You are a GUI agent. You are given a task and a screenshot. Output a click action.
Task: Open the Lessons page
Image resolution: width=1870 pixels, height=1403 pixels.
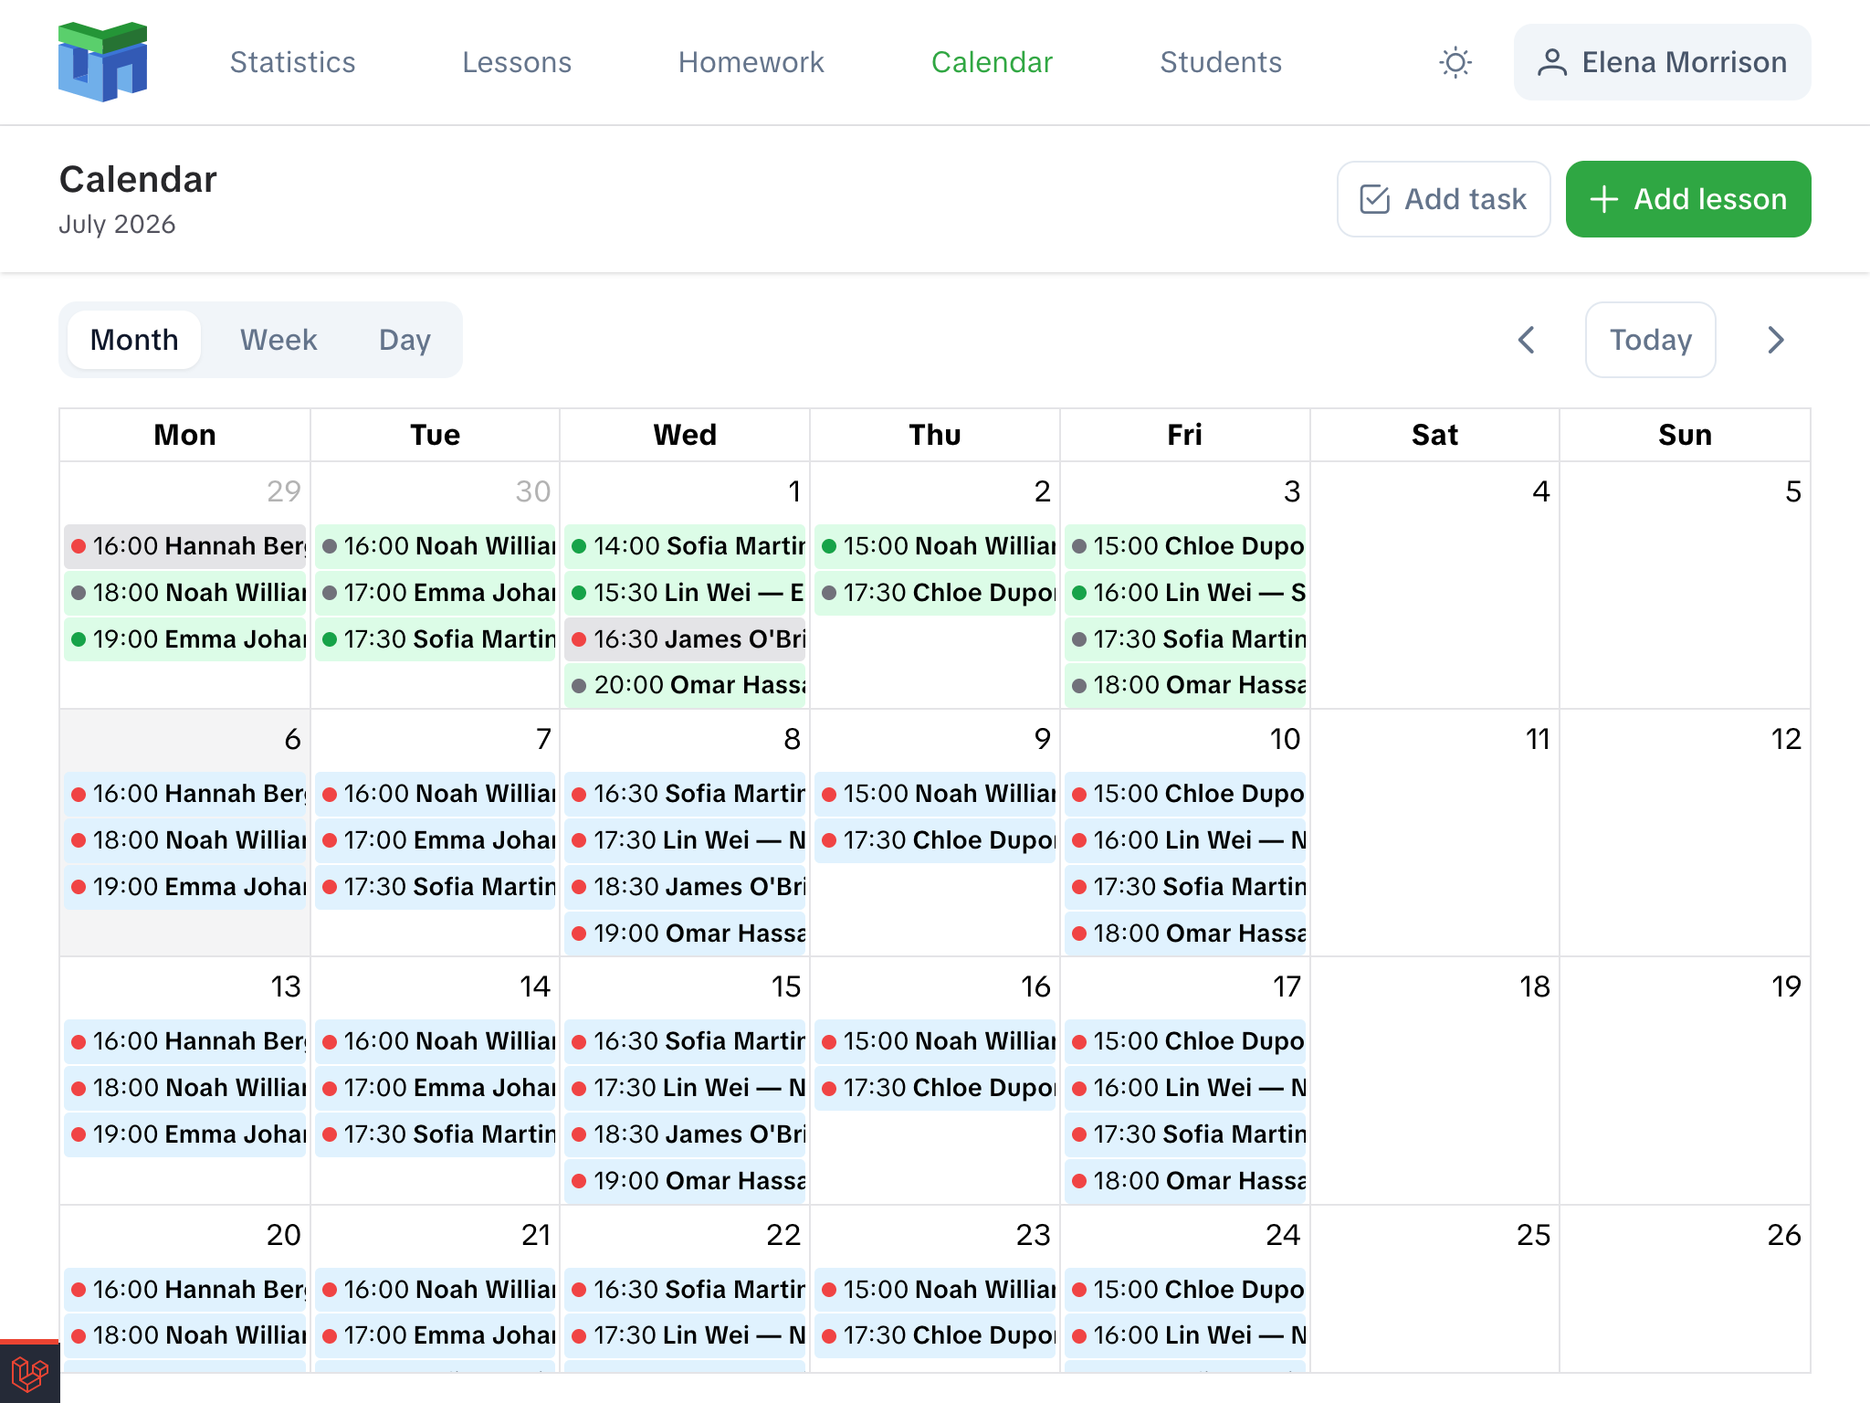pos(517,62)
